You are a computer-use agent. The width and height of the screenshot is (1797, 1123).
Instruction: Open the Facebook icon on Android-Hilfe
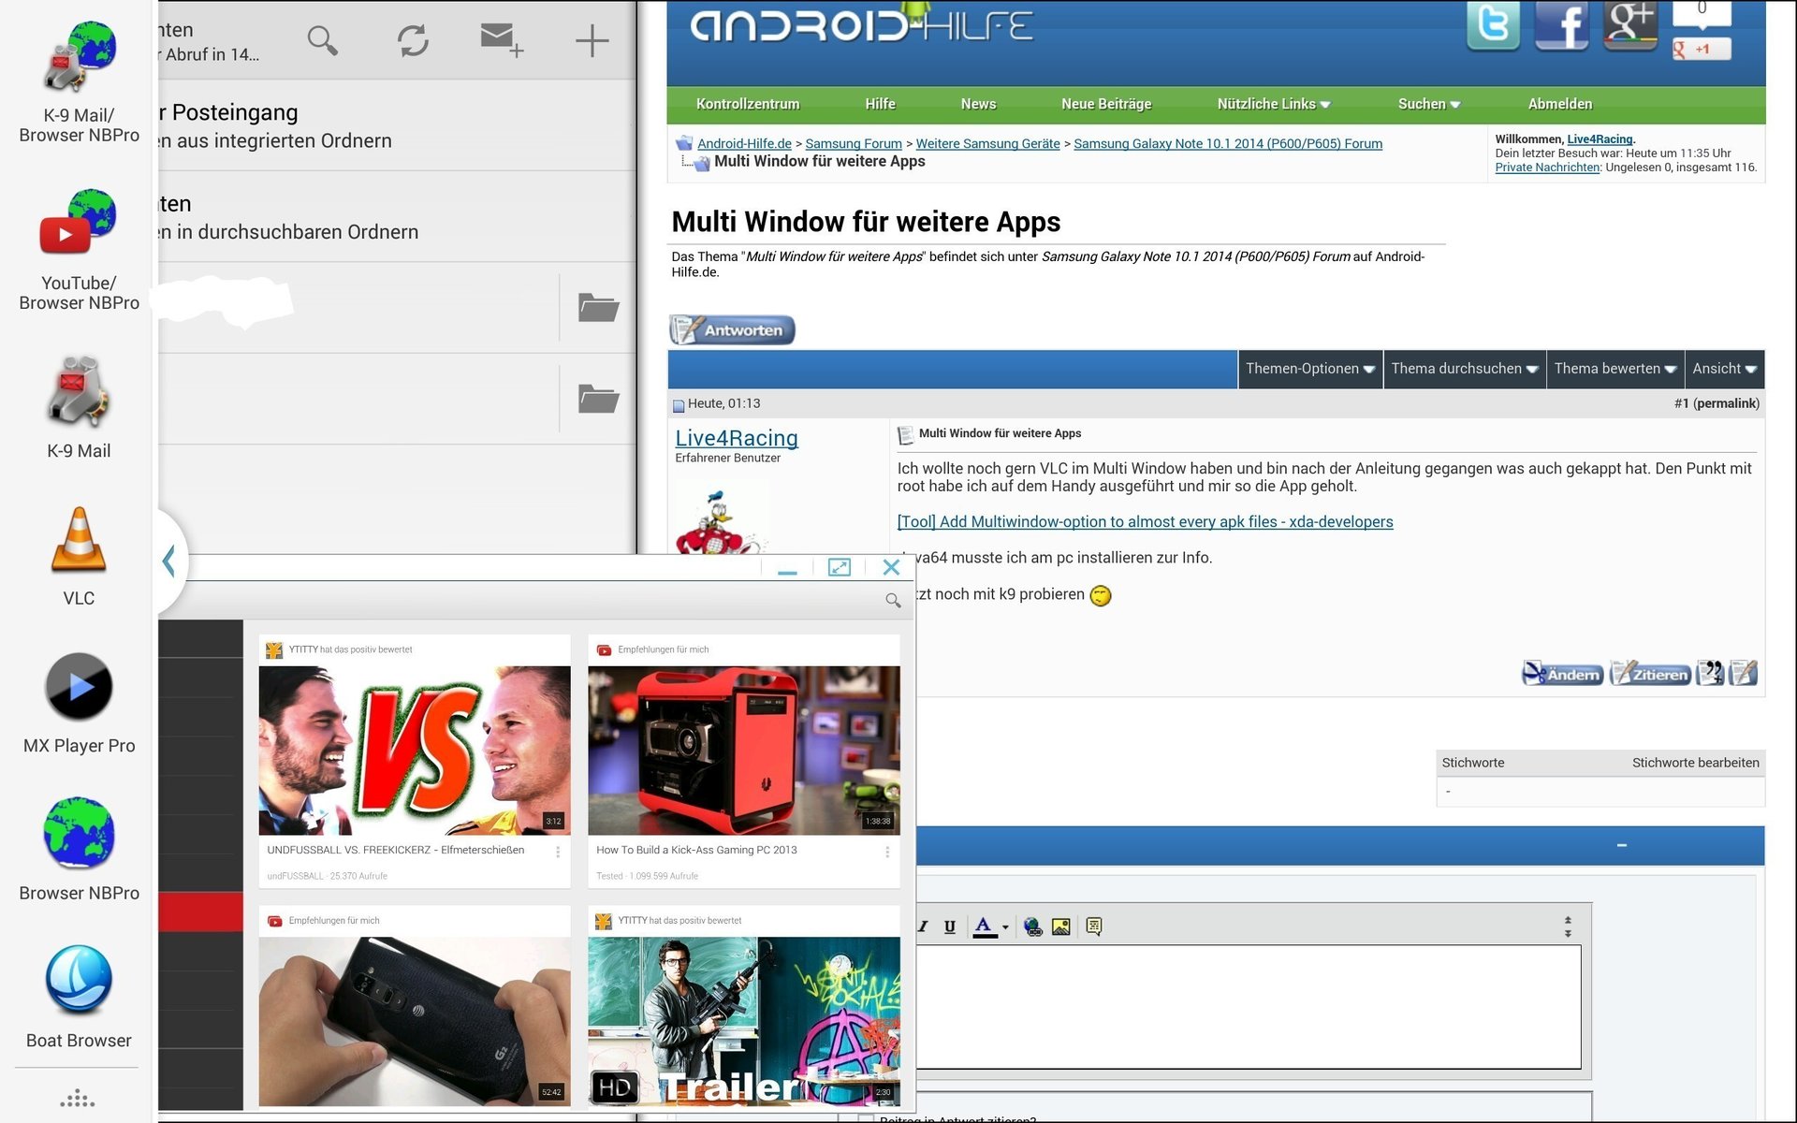1561,25
